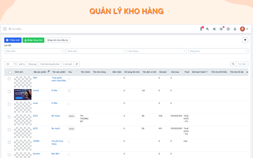Click the filter funnel button

245,40
